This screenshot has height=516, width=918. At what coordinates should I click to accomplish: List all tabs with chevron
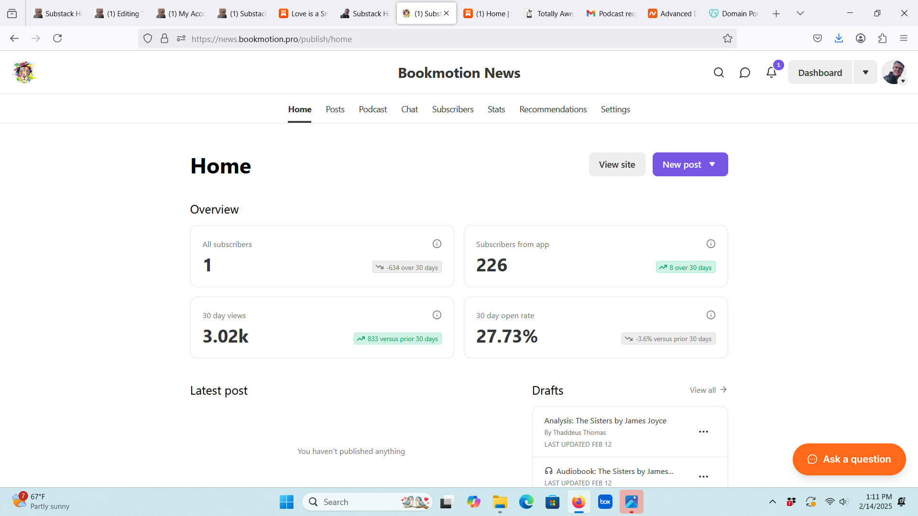coord(800,14)
